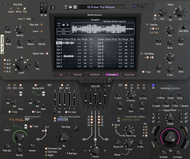Click the plus icon beside Focus

[x=105, y=151]
